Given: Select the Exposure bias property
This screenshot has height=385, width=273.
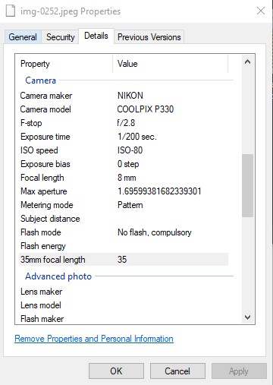Looking at the screenshot, I should click(x=45, y=164).
